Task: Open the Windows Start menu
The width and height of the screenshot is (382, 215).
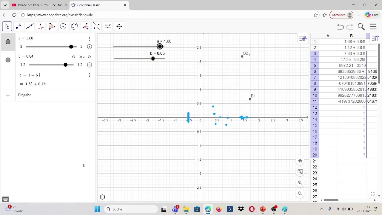Action: pos(97,209)
